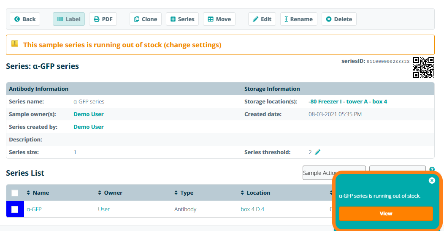The width and height of the screenshot is (444, 231).
Task: Export the series as PDF
Action: click(103, 19)
